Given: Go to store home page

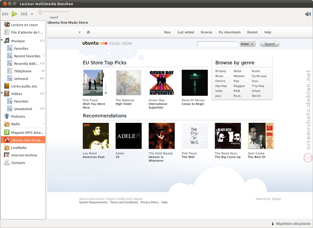Looking at the screenshot, I should point(88,32).
